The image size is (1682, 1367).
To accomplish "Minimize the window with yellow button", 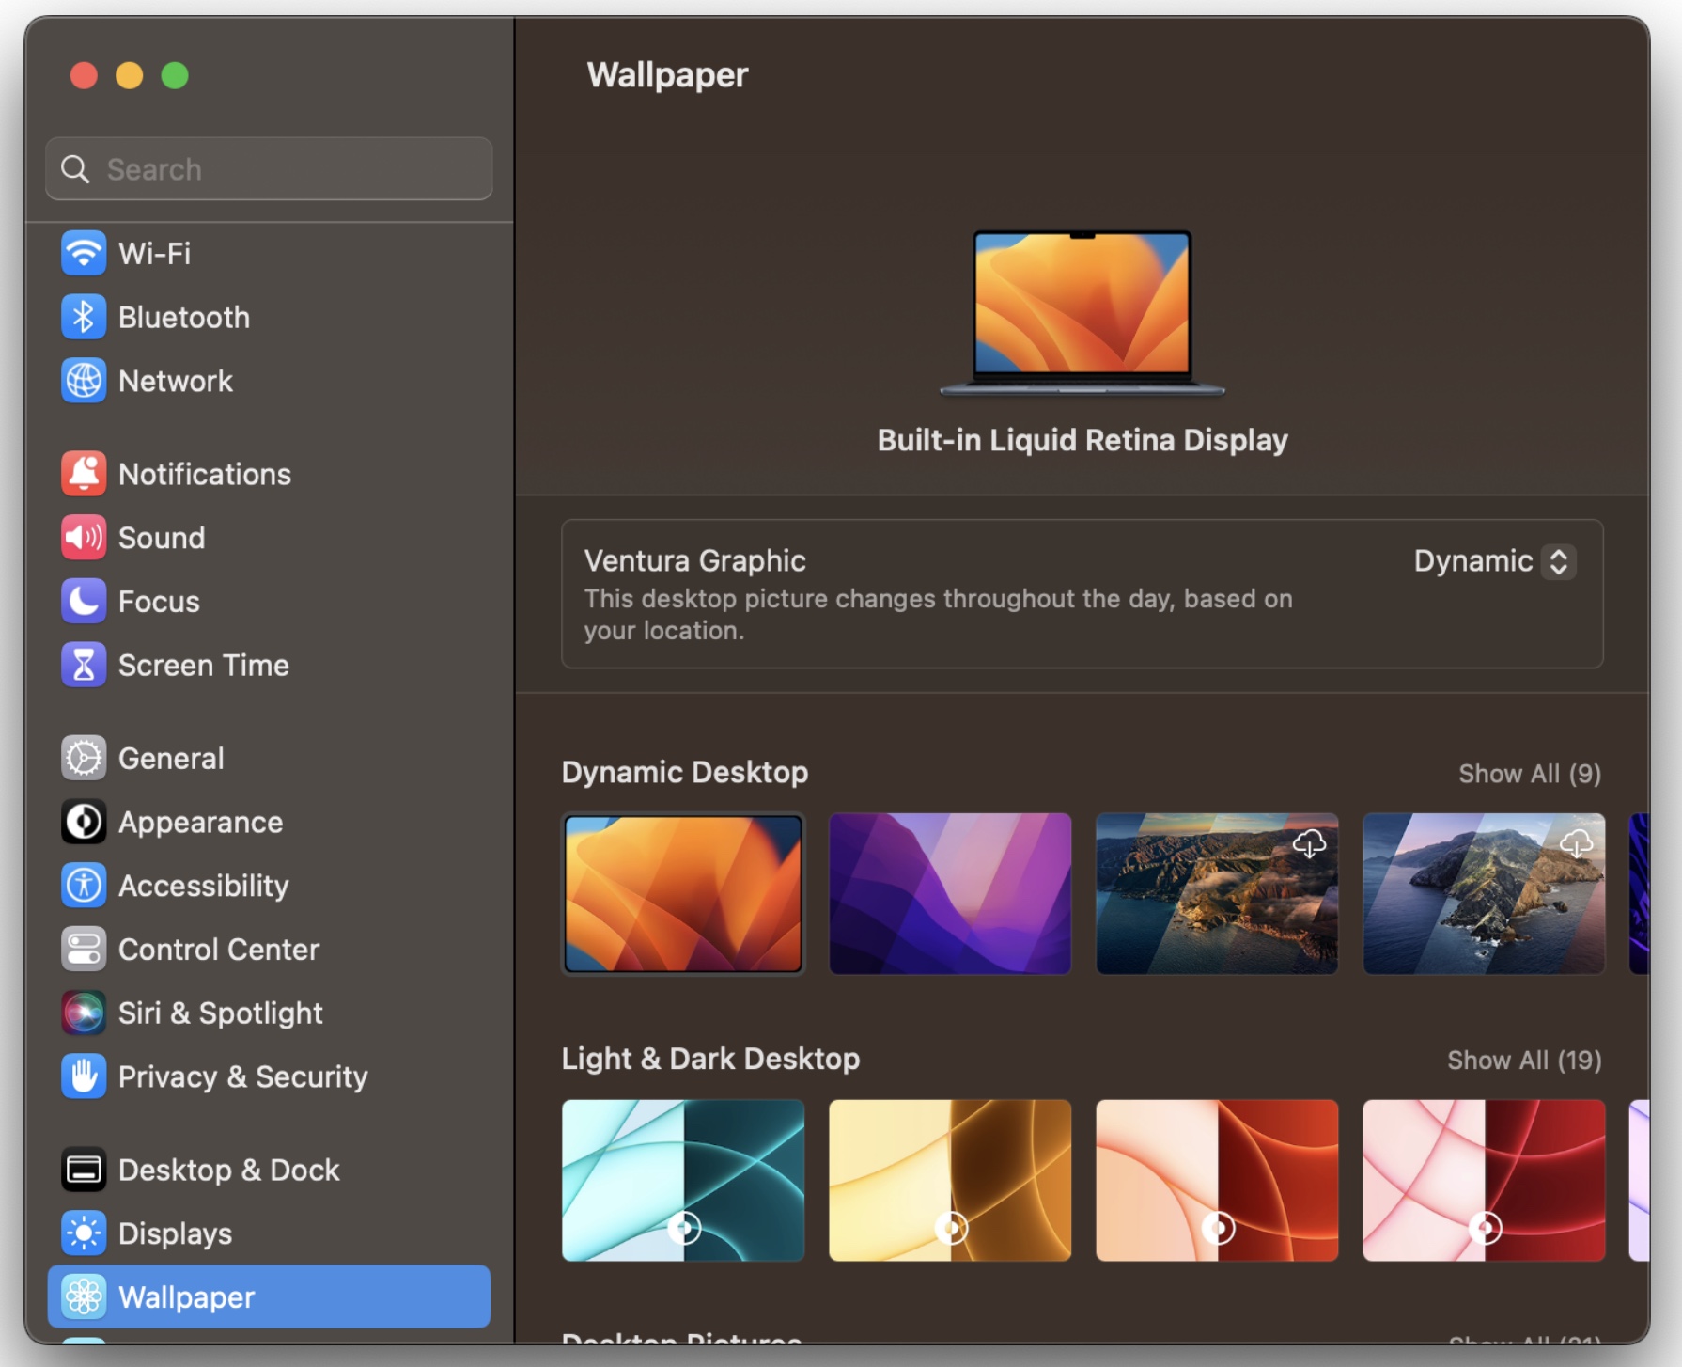I will point(129,75).
